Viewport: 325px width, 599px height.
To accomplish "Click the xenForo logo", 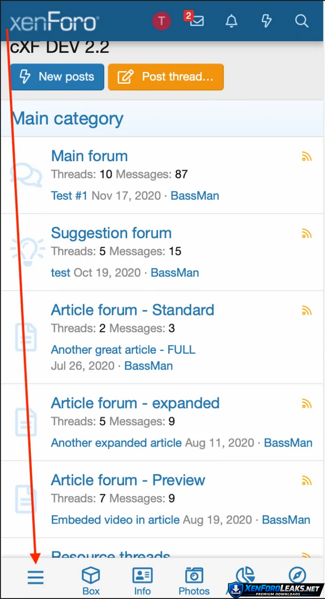I will tap(54, 22).
